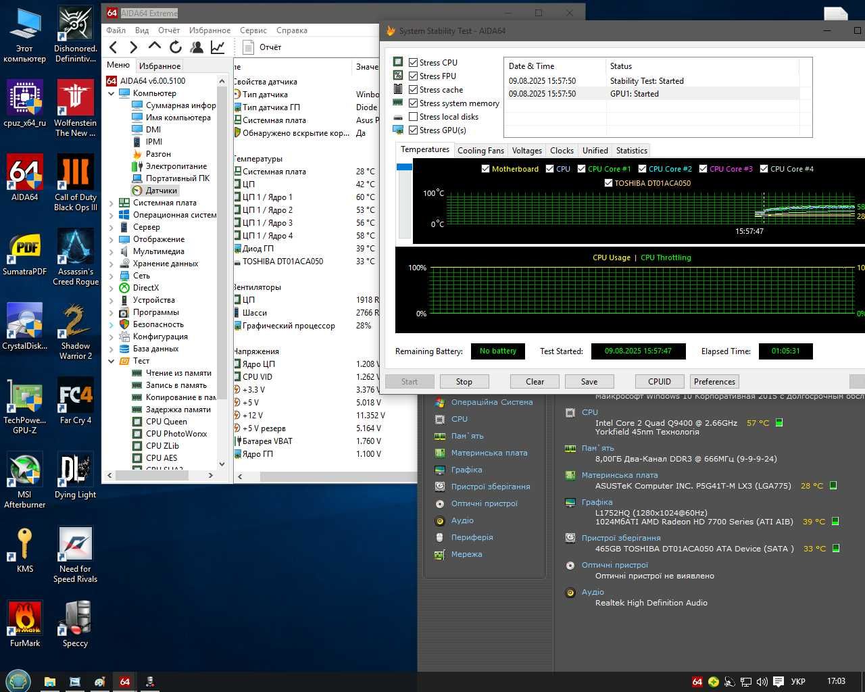
Task: Click the tree horizontal scrollbar right arrow
Action: click(x=210, y=476)
